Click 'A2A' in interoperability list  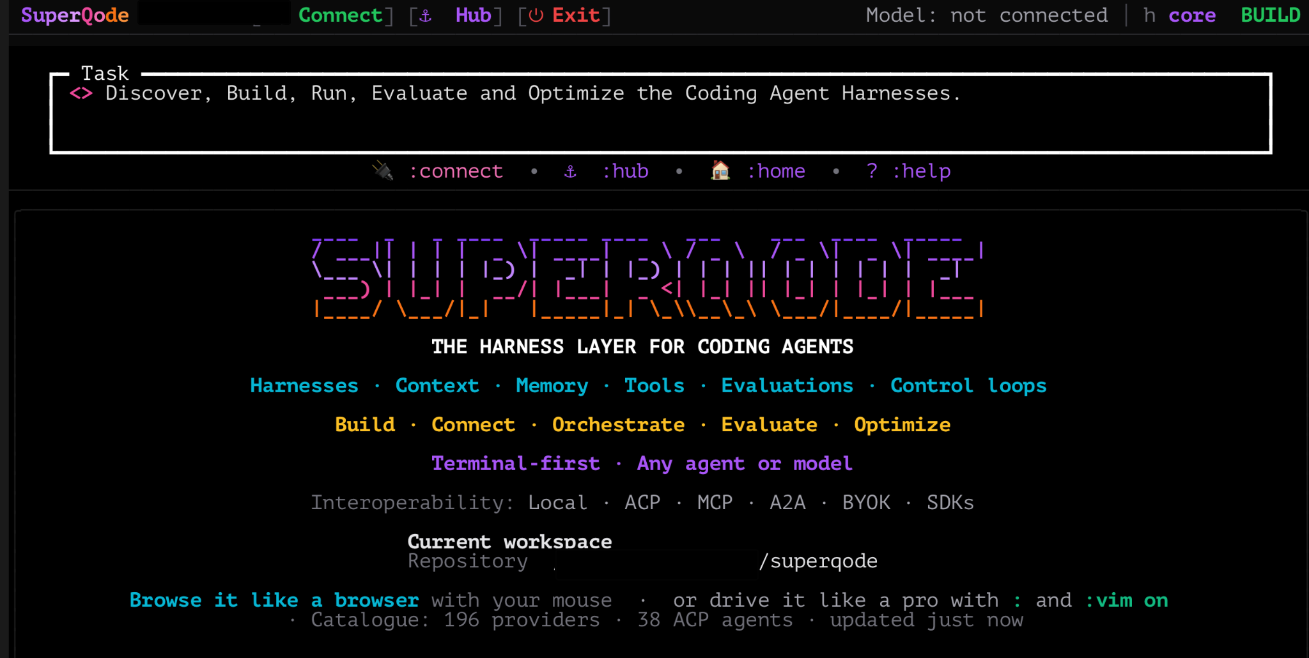click(x=787, y=503)
